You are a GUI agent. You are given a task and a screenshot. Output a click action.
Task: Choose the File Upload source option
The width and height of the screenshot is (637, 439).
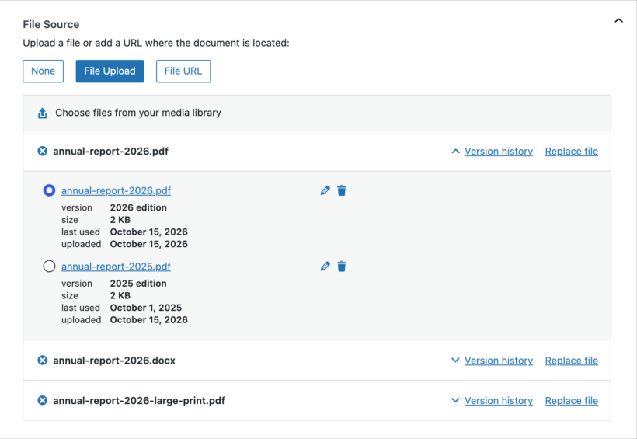pos(110,71)
